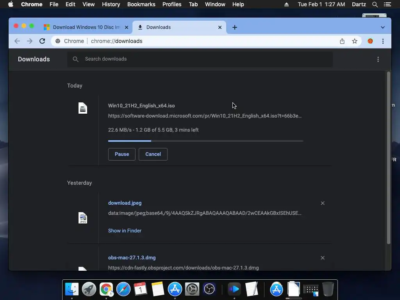Viewport: 400px width, 300px height.
Task: Expand the tab search chevron
Action: [383, 27]
